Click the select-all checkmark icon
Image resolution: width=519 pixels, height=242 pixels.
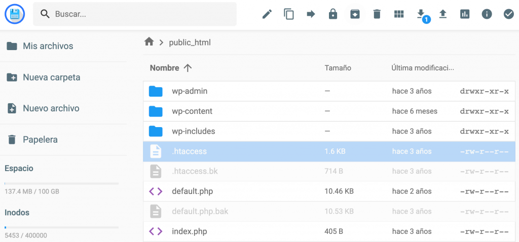tap(509, 14)
